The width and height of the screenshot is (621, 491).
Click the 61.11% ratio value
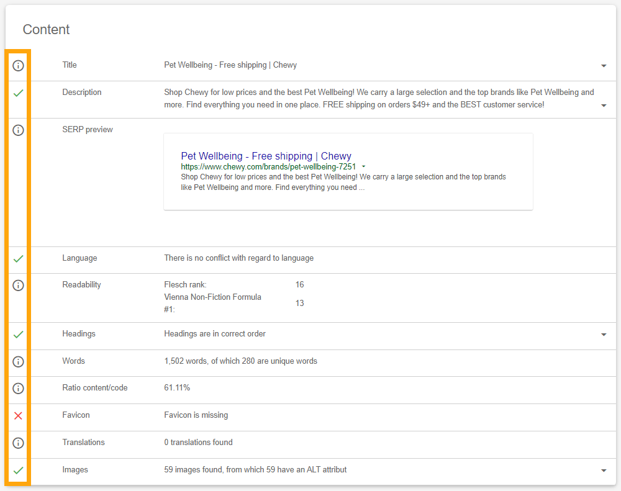pyautogui.click(x=177, y=388)
